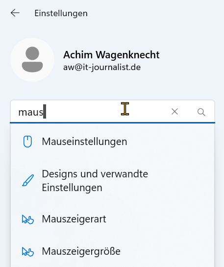Go back with the arrow icon

point(15,13)
